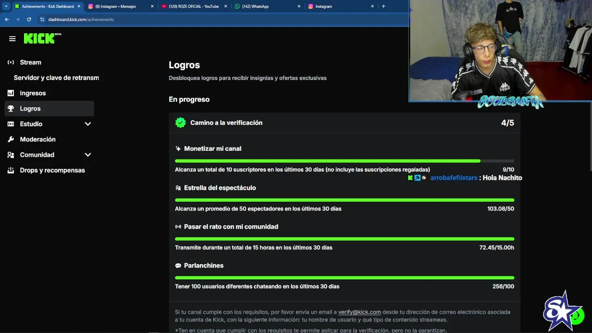
Task: Expand the Estudio sidebar section
Action: tap(88, 124)
